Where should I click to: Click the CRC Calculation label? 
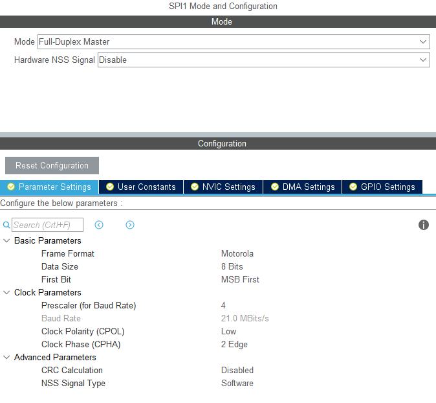(72, 370)
